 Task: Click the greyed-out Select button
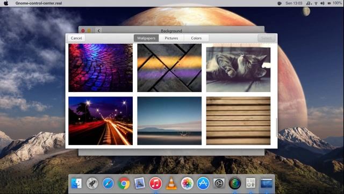pos(267,38)
